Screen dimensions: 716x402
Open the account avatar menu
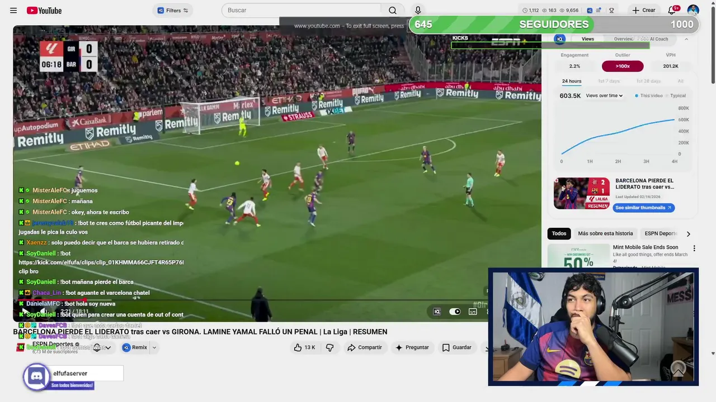(693, 11)
